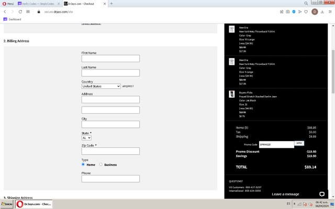This screenshot has width=335, height=209.
Task: Go forward to next page
Action: [13, 11]
